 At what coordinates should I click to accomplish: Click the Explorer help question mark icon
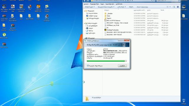coord(178,7)
